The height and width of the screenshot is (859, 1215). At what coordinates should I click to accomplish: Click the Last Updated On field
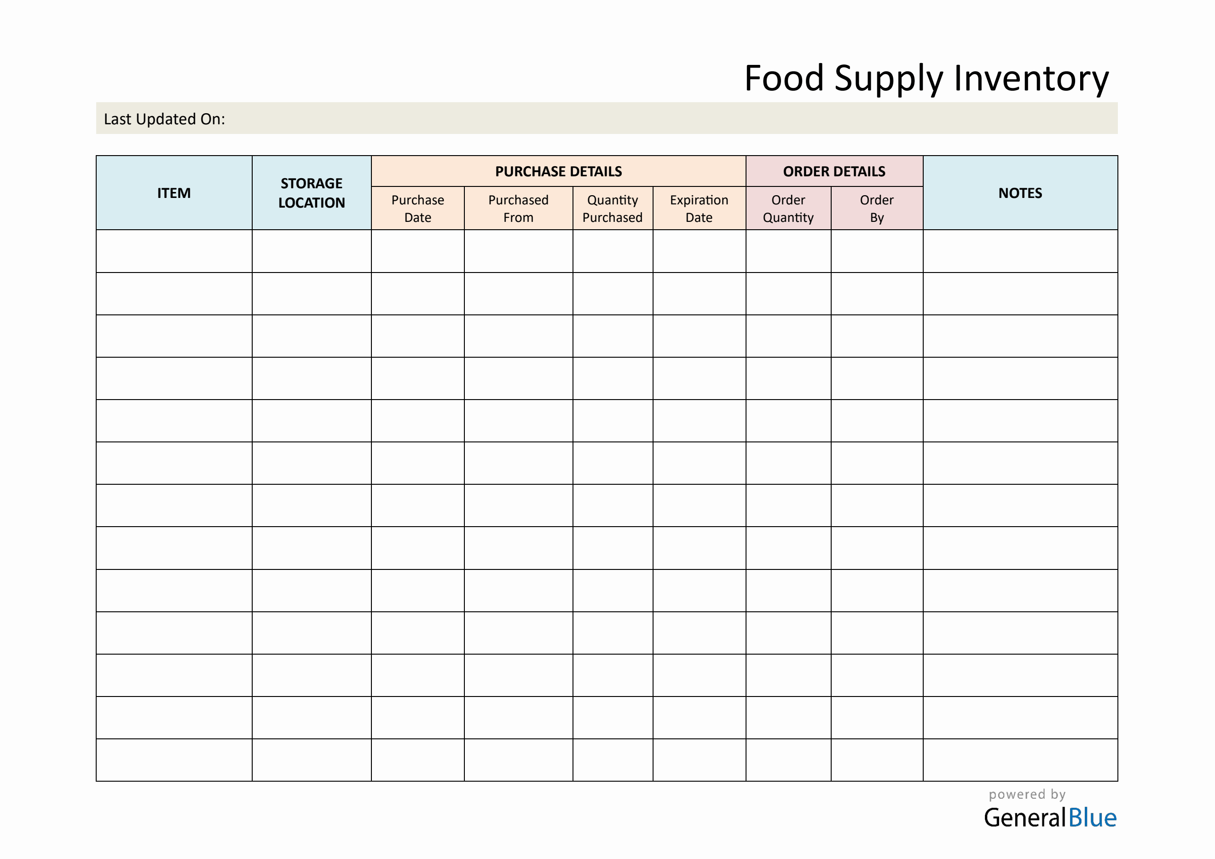607,119
